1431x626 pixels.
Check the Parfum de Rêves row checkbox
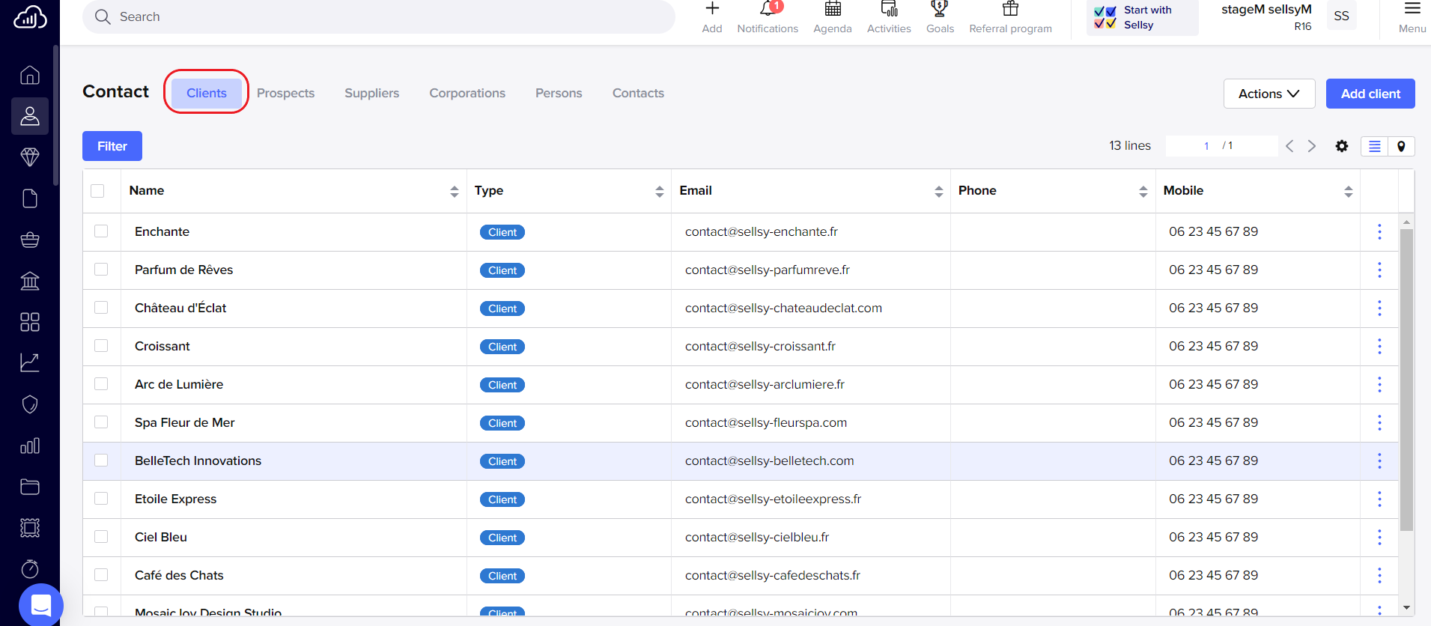[101, 270]
